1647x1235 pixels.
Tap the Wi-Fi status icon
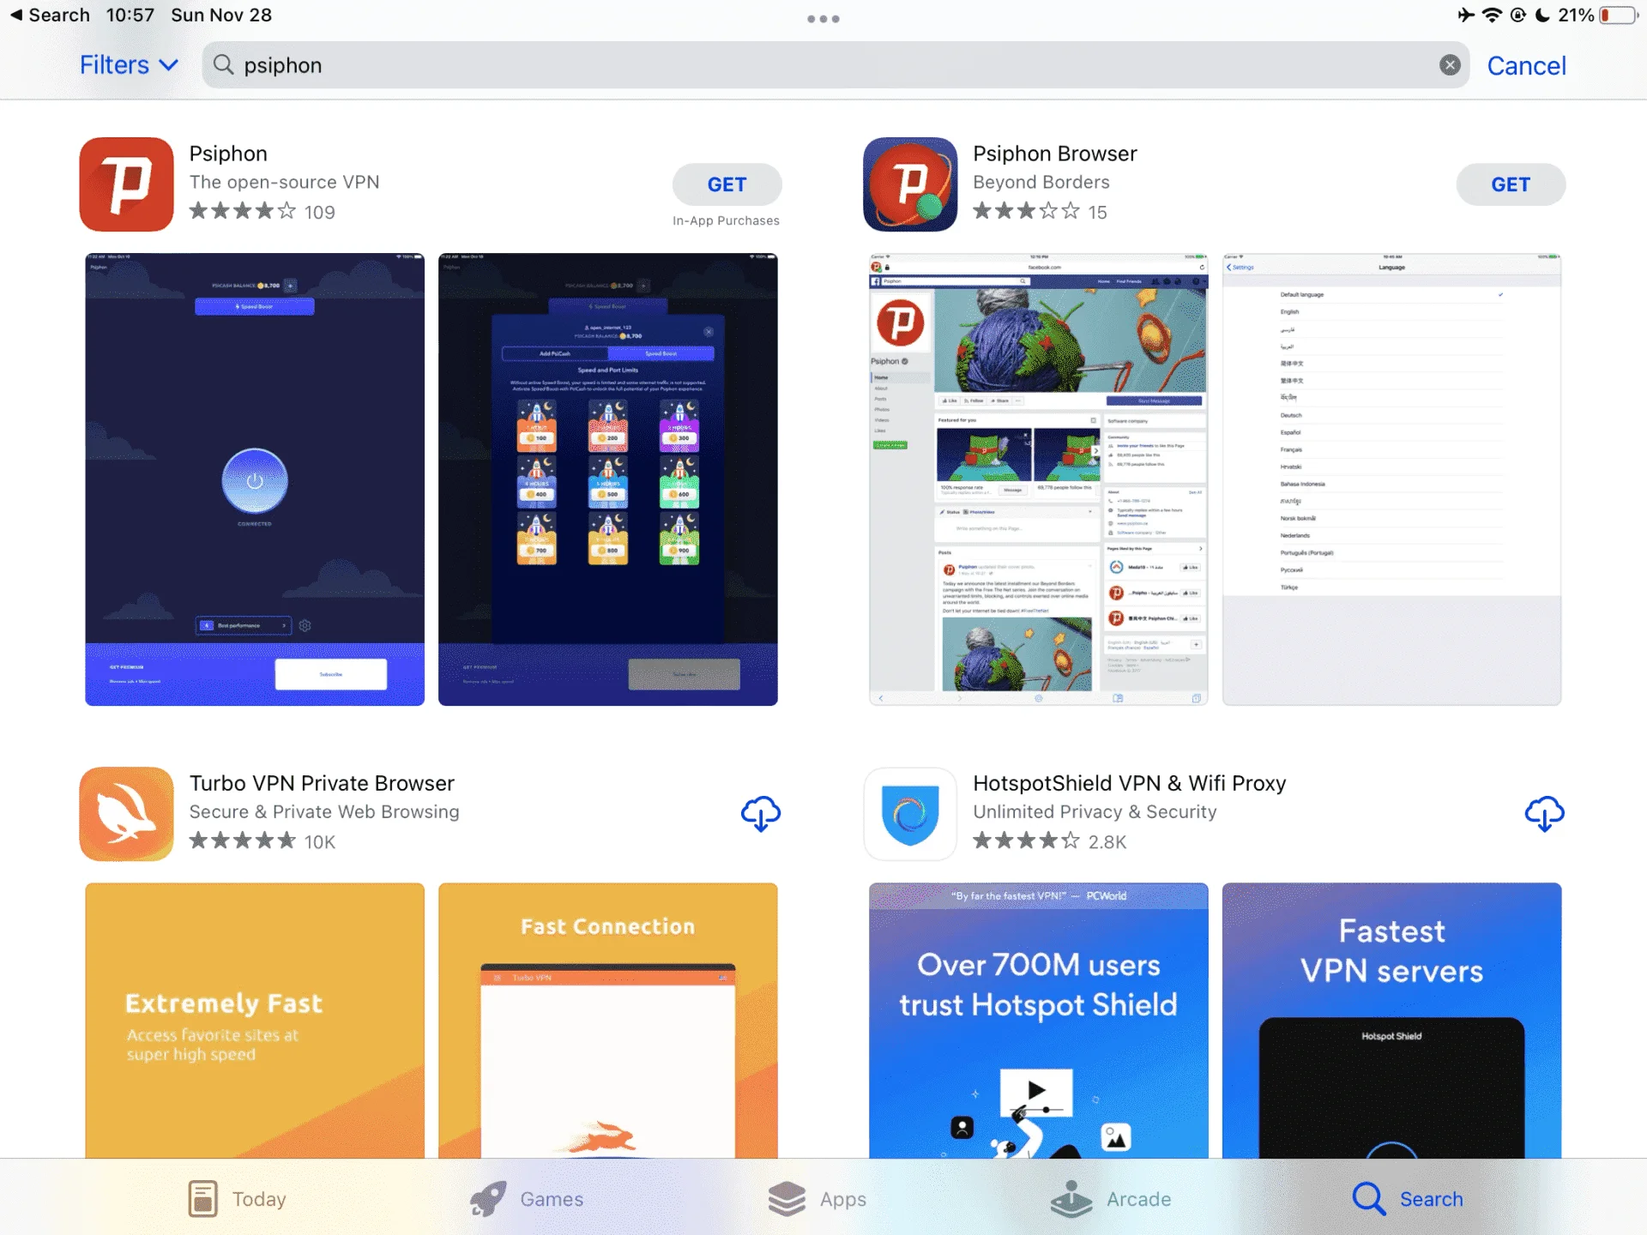coord(1493,15)
